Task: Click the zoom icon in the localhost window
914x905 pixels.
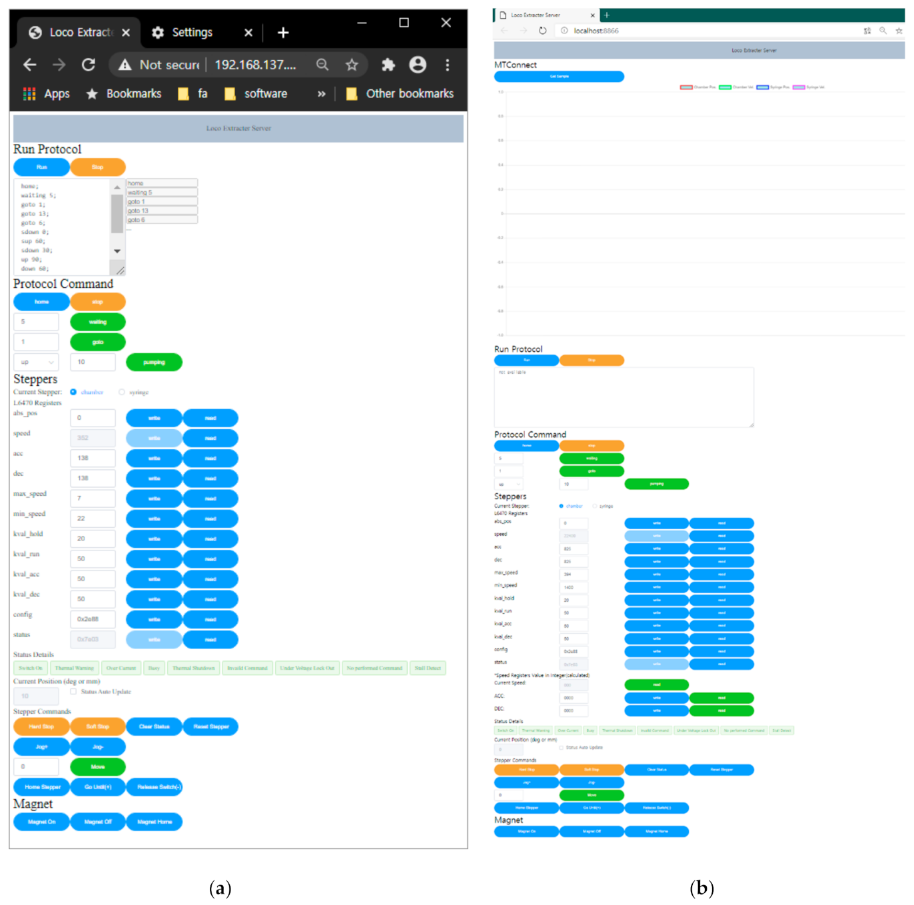Action: 883,31
